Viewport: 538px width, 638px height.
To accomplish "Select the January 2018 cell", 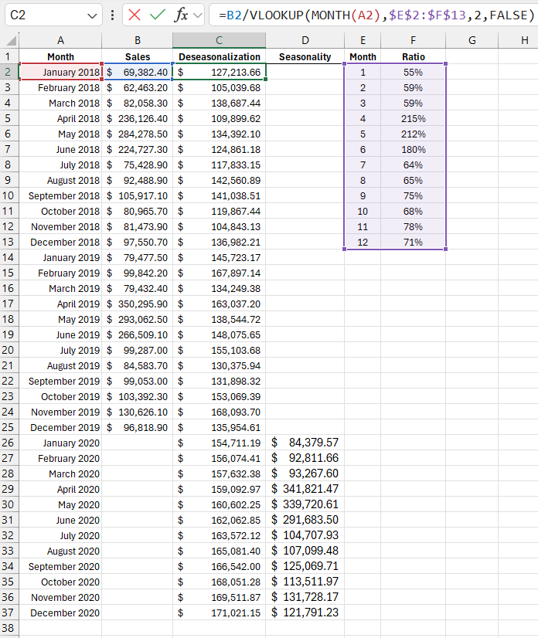I will coord(60,72).
